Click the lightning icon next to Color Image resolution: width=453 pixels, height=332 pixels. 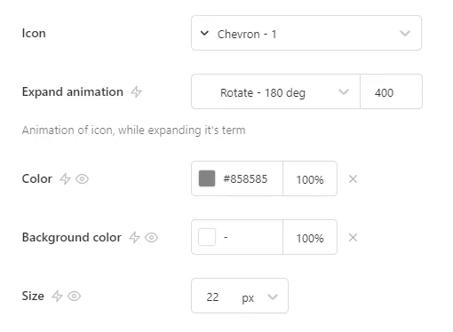coord(65,178)
